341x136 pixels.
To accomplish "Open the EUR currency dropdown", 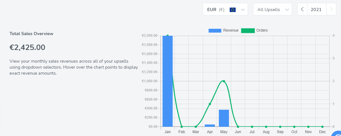I will pyautogui.click(x=225, y=9).
